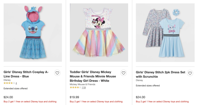The image size is (198, 105).
Task: Open Toddler Girls' Minnie Mouse Birthday Girl Dress title
Action: coord(93,76)
